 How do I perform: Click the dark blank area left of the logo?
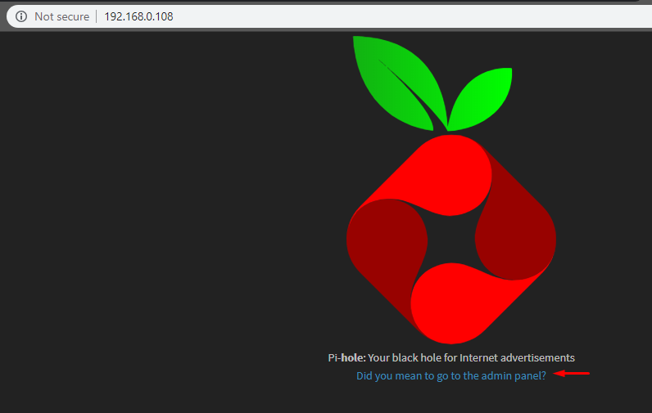pyautogui.click(x=164, y=229)
